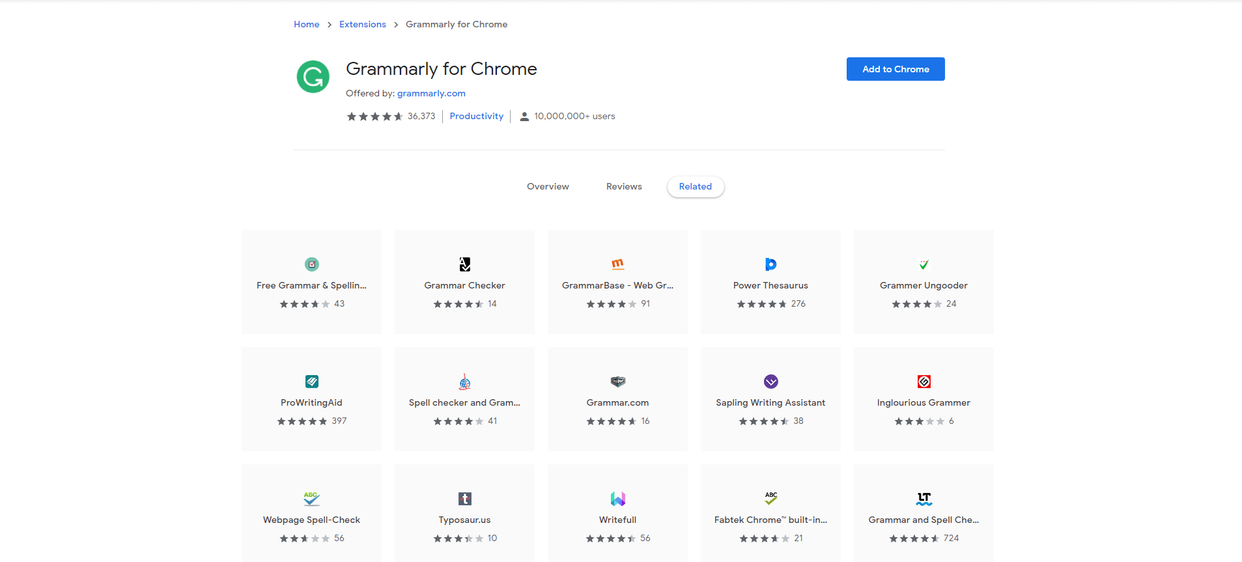Screen dimensions: 1242x562
Task: Switch to the Overview tab
Action: 548,186
